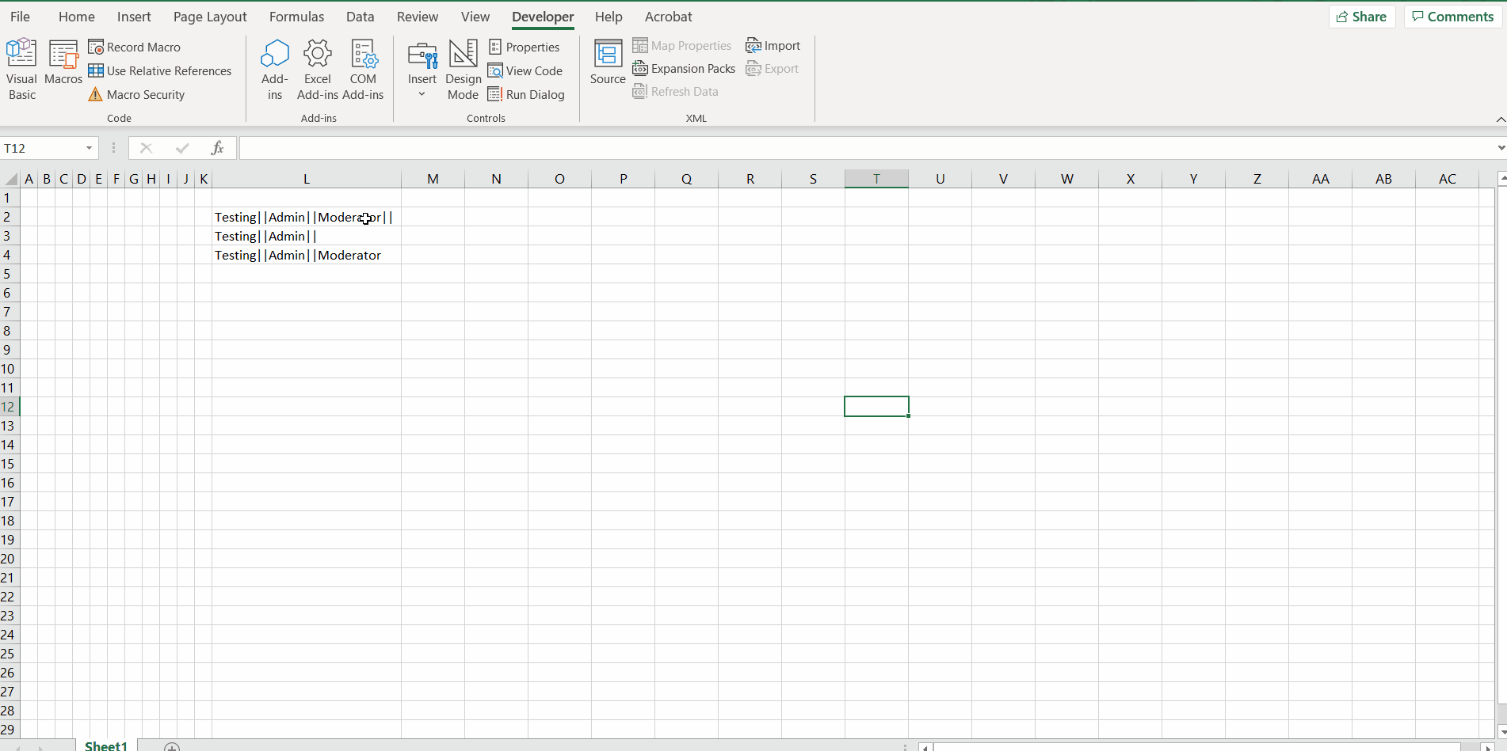This screenshot has height=751, width=1507.
Task: Open COM Add-ins
Action: [364, 68]
